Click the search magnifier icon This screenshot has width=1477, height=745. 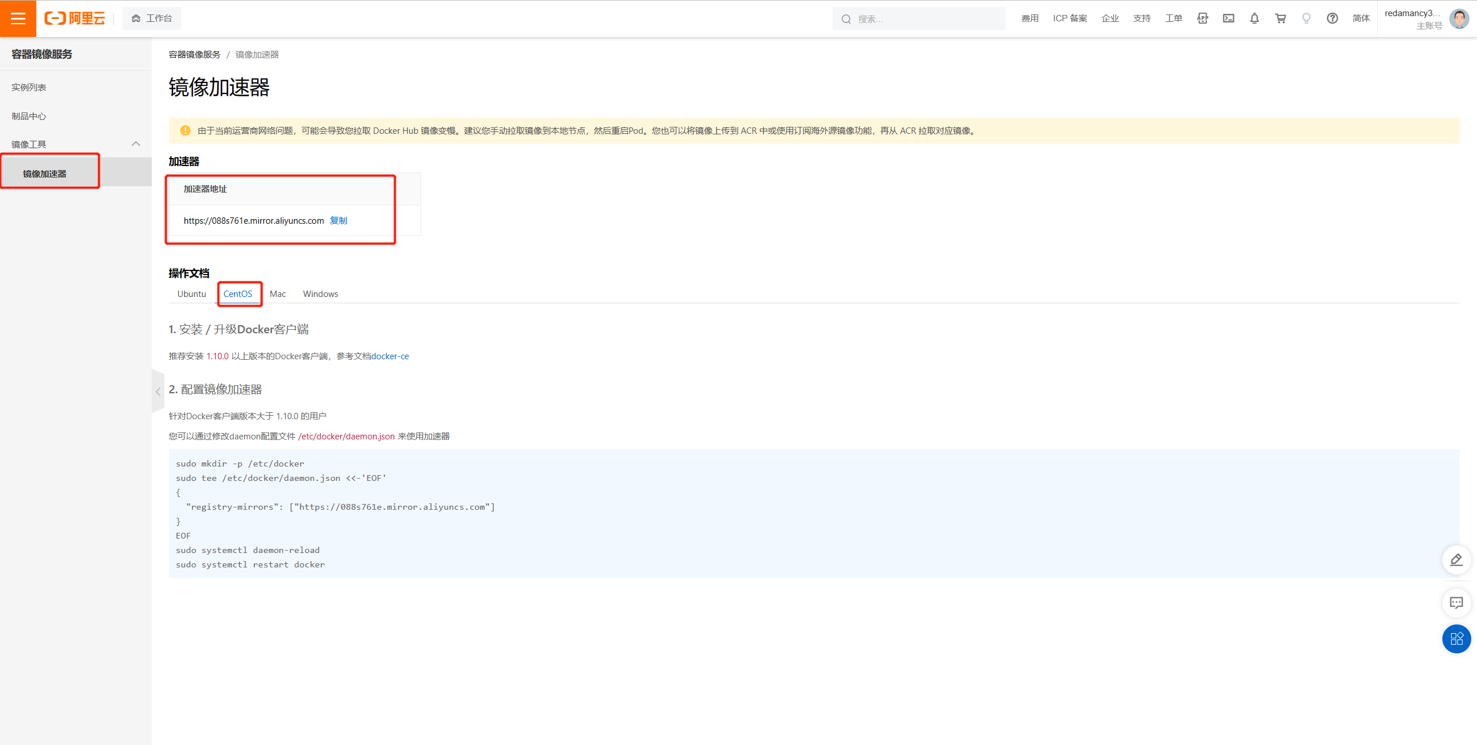point(846,19)
